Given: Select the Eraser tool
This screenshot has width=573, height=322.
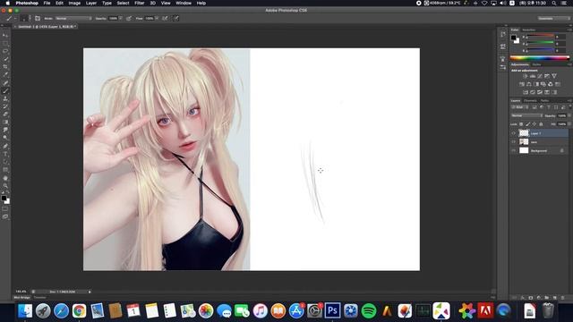Looking at the screenshot, I should click(x=5, y=114).
